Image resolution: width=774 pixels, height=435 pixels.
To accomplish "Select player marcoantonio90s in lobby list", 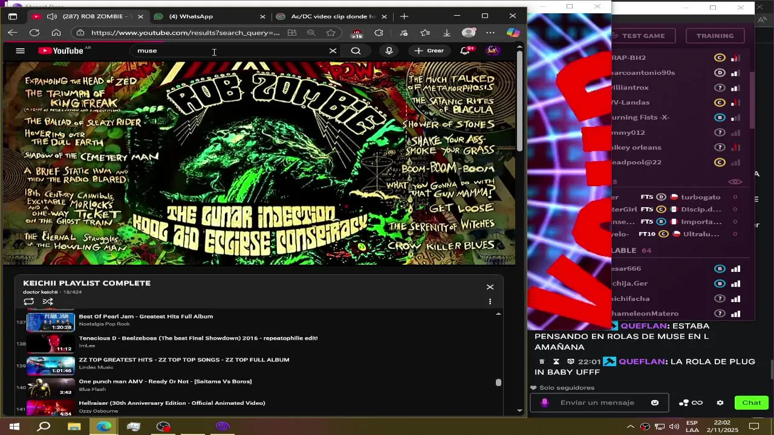I will tap(677, 72).
